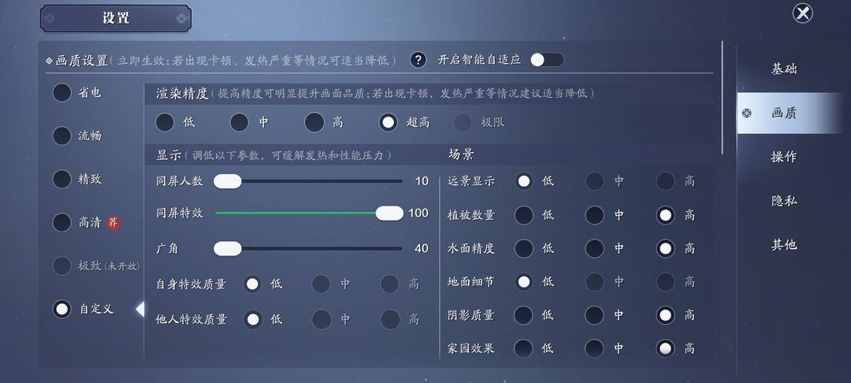Toggle the 开启智能自适应 switch
Screen dimensions: 851x383
click(x=547, y=60)
